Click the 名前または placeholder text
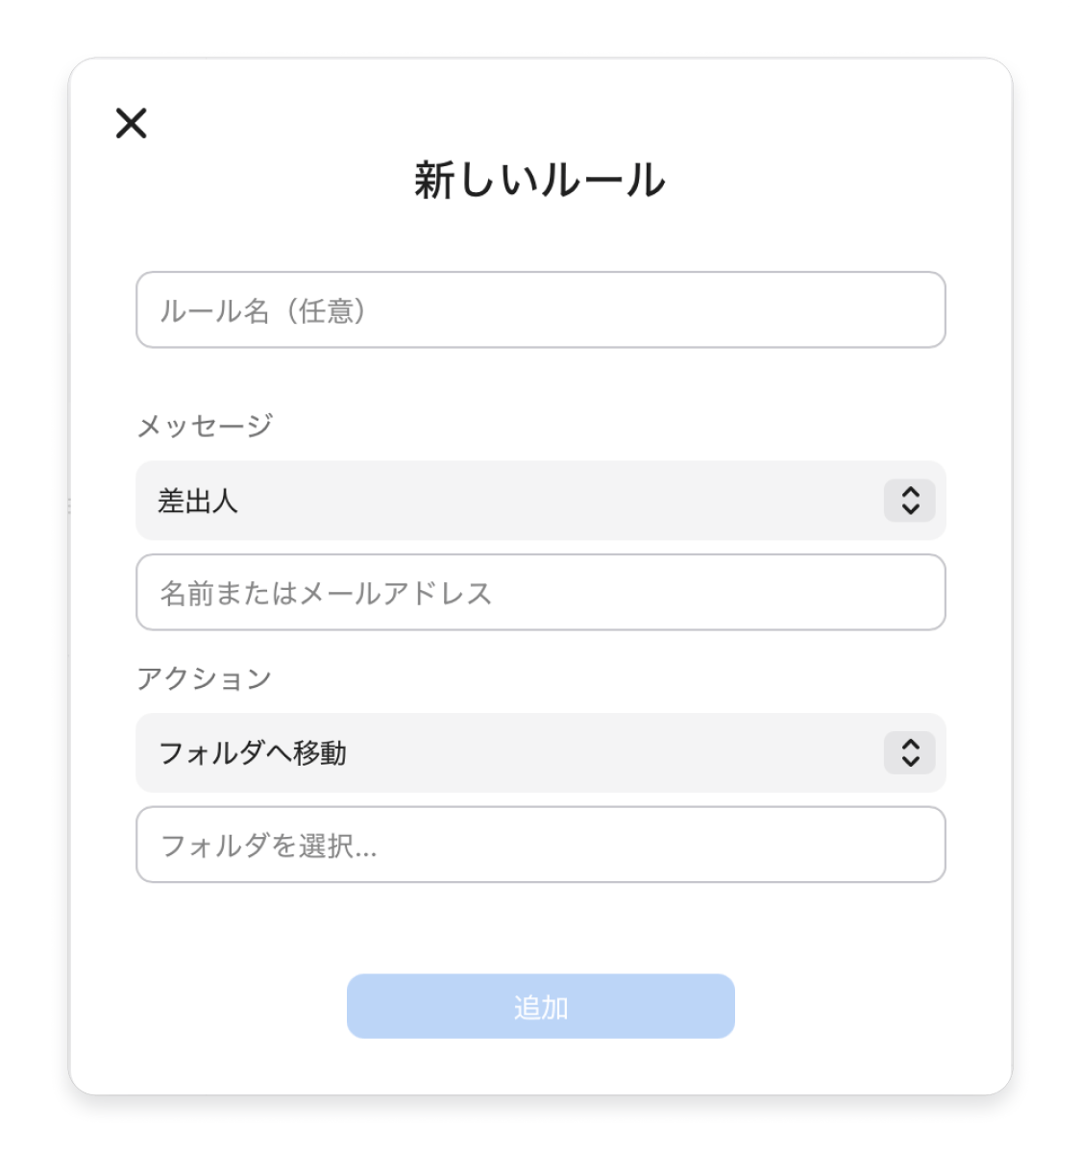Viewport: 1081px width, 1153px height. click(229, 593)
